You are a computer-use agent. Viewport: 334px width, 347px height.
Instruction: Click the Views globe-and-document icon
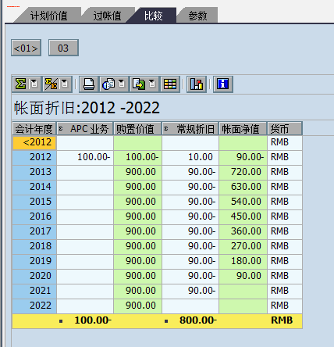click(108, 84)
